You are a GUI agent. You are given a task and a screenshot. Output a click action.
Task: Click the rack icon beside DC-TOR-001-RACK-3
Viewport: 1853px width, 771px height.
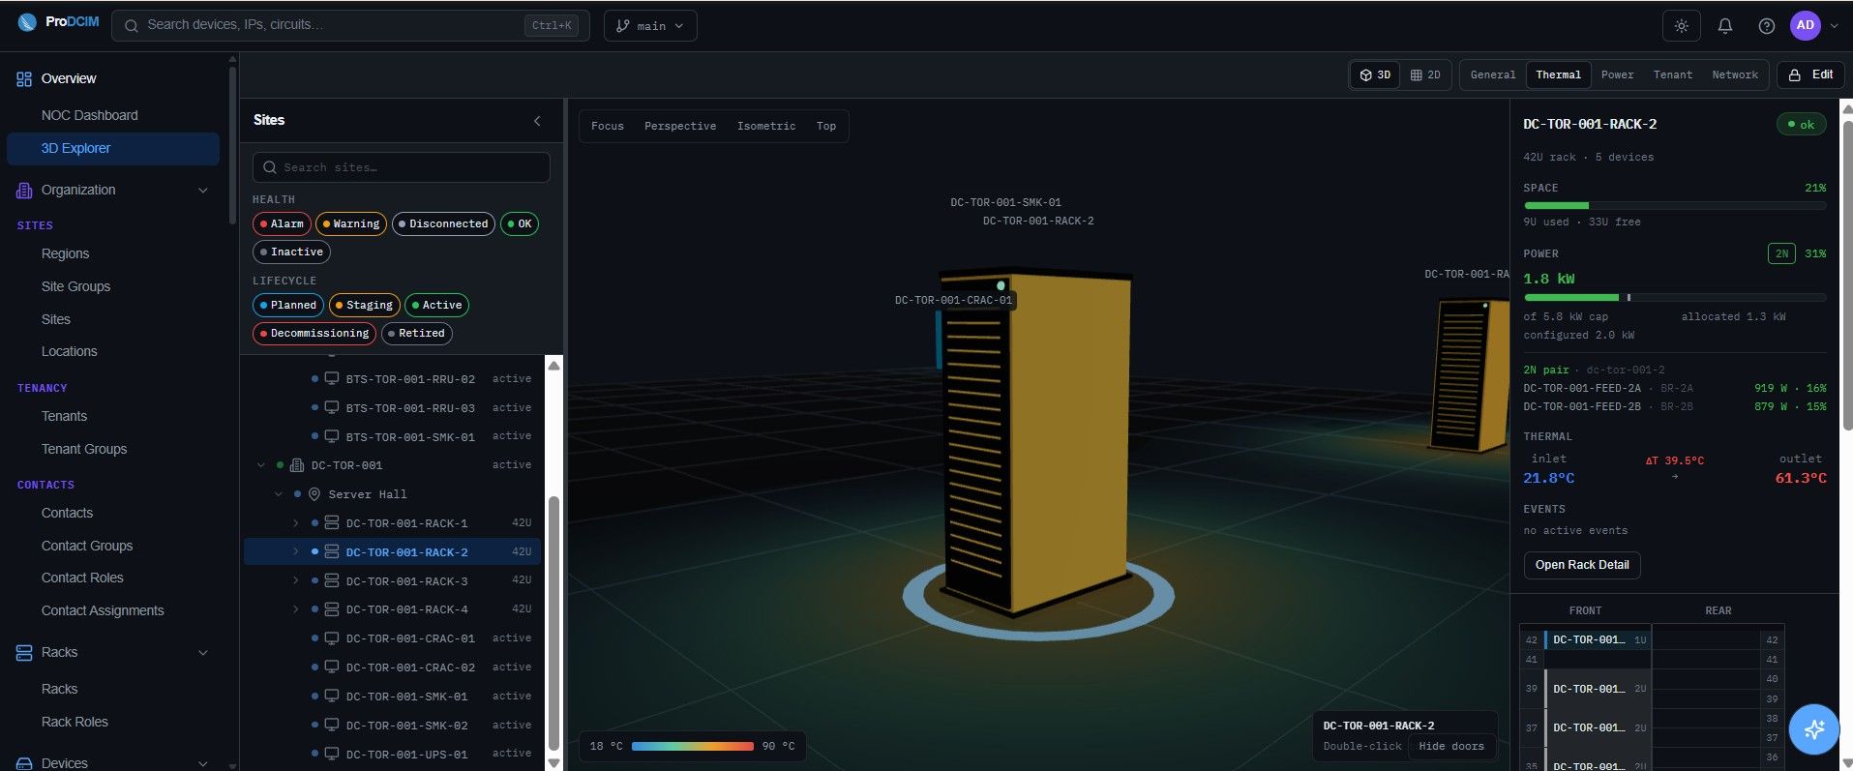point(331,581)
